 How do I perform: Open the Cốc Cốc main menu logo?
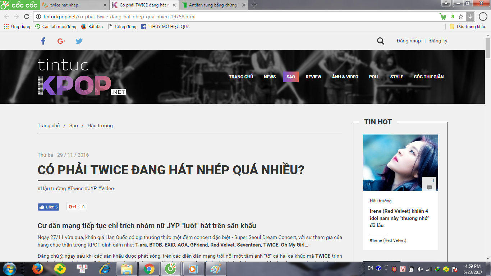click(19, 5)
